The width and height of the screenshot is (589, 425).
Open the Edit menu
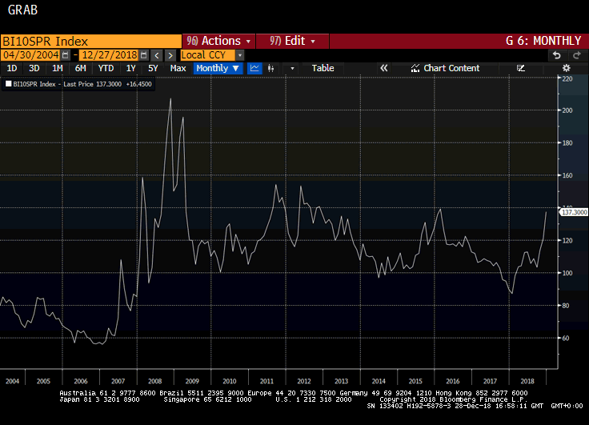pyautogui.click(x=293, y=41)
